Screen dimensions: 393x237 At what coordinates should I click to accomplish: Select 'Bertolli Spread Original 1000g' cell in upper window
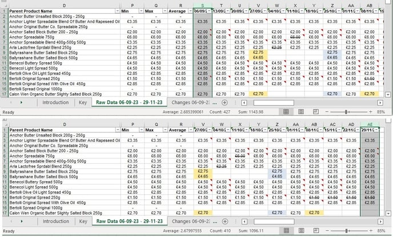(64, 89)
